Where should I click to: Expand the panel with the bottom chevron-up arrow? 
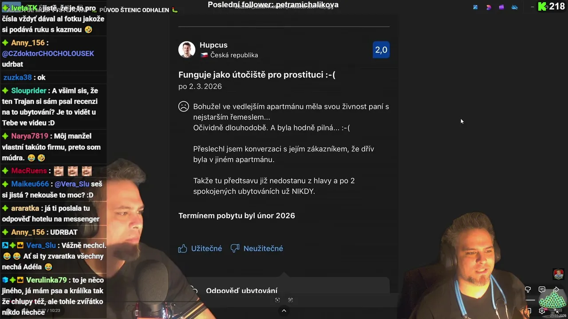[x=284, y=311]
